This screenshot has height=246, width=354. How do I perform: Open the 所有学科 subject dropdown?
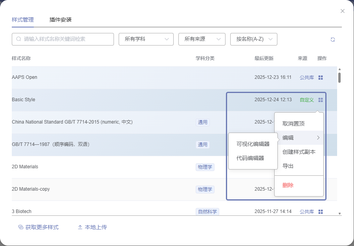[146, 39]
